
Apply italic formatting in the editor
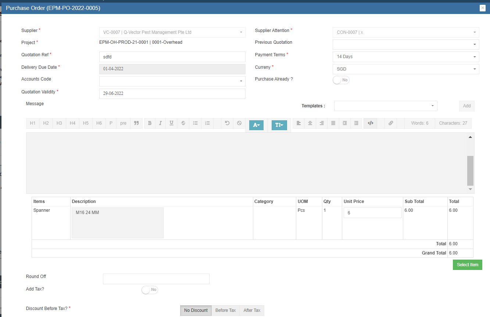(x=160, y=123)
